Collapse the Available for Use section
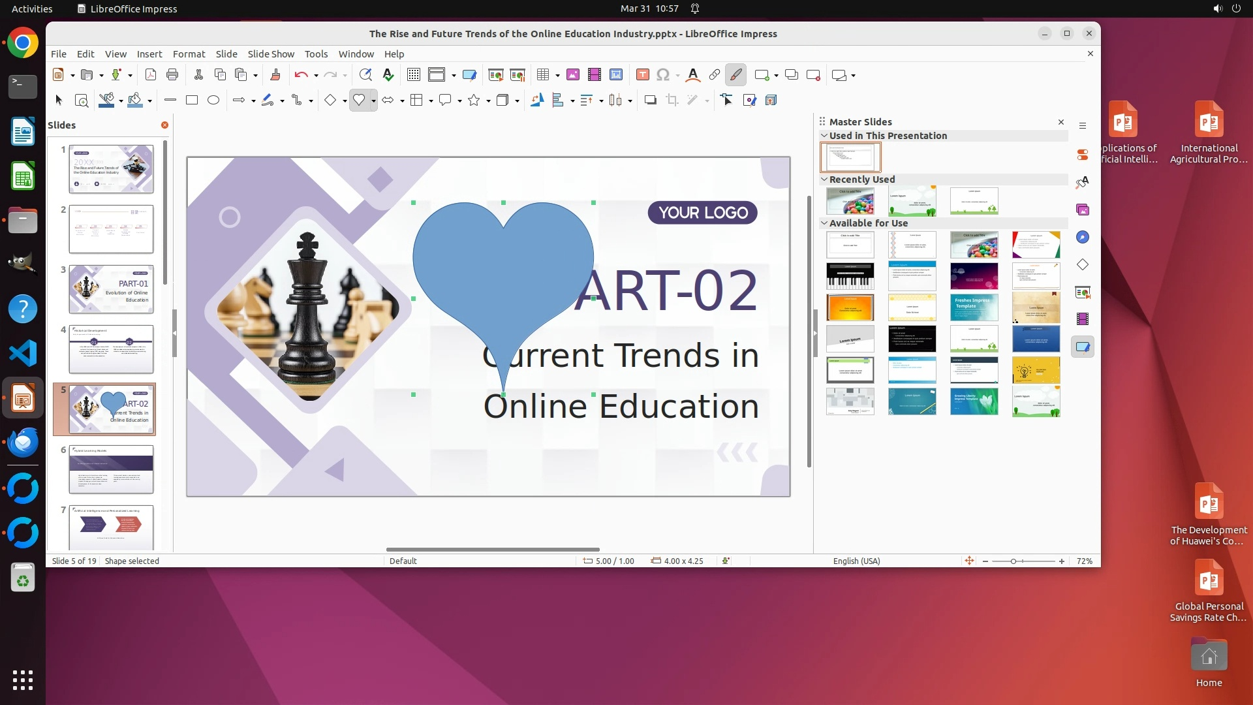 (824, 223)
